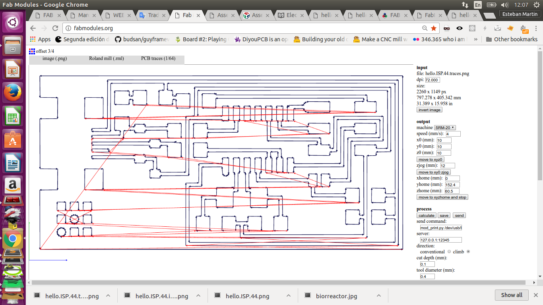Open the SRM-20 machine dropdown

[x=445, y=127]
